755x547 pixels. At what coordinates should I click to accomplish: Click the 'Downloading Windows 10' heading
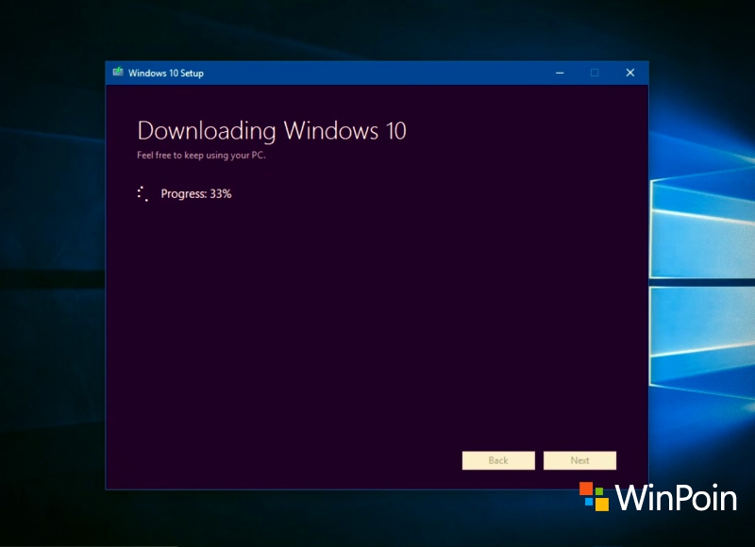point(272,131)
